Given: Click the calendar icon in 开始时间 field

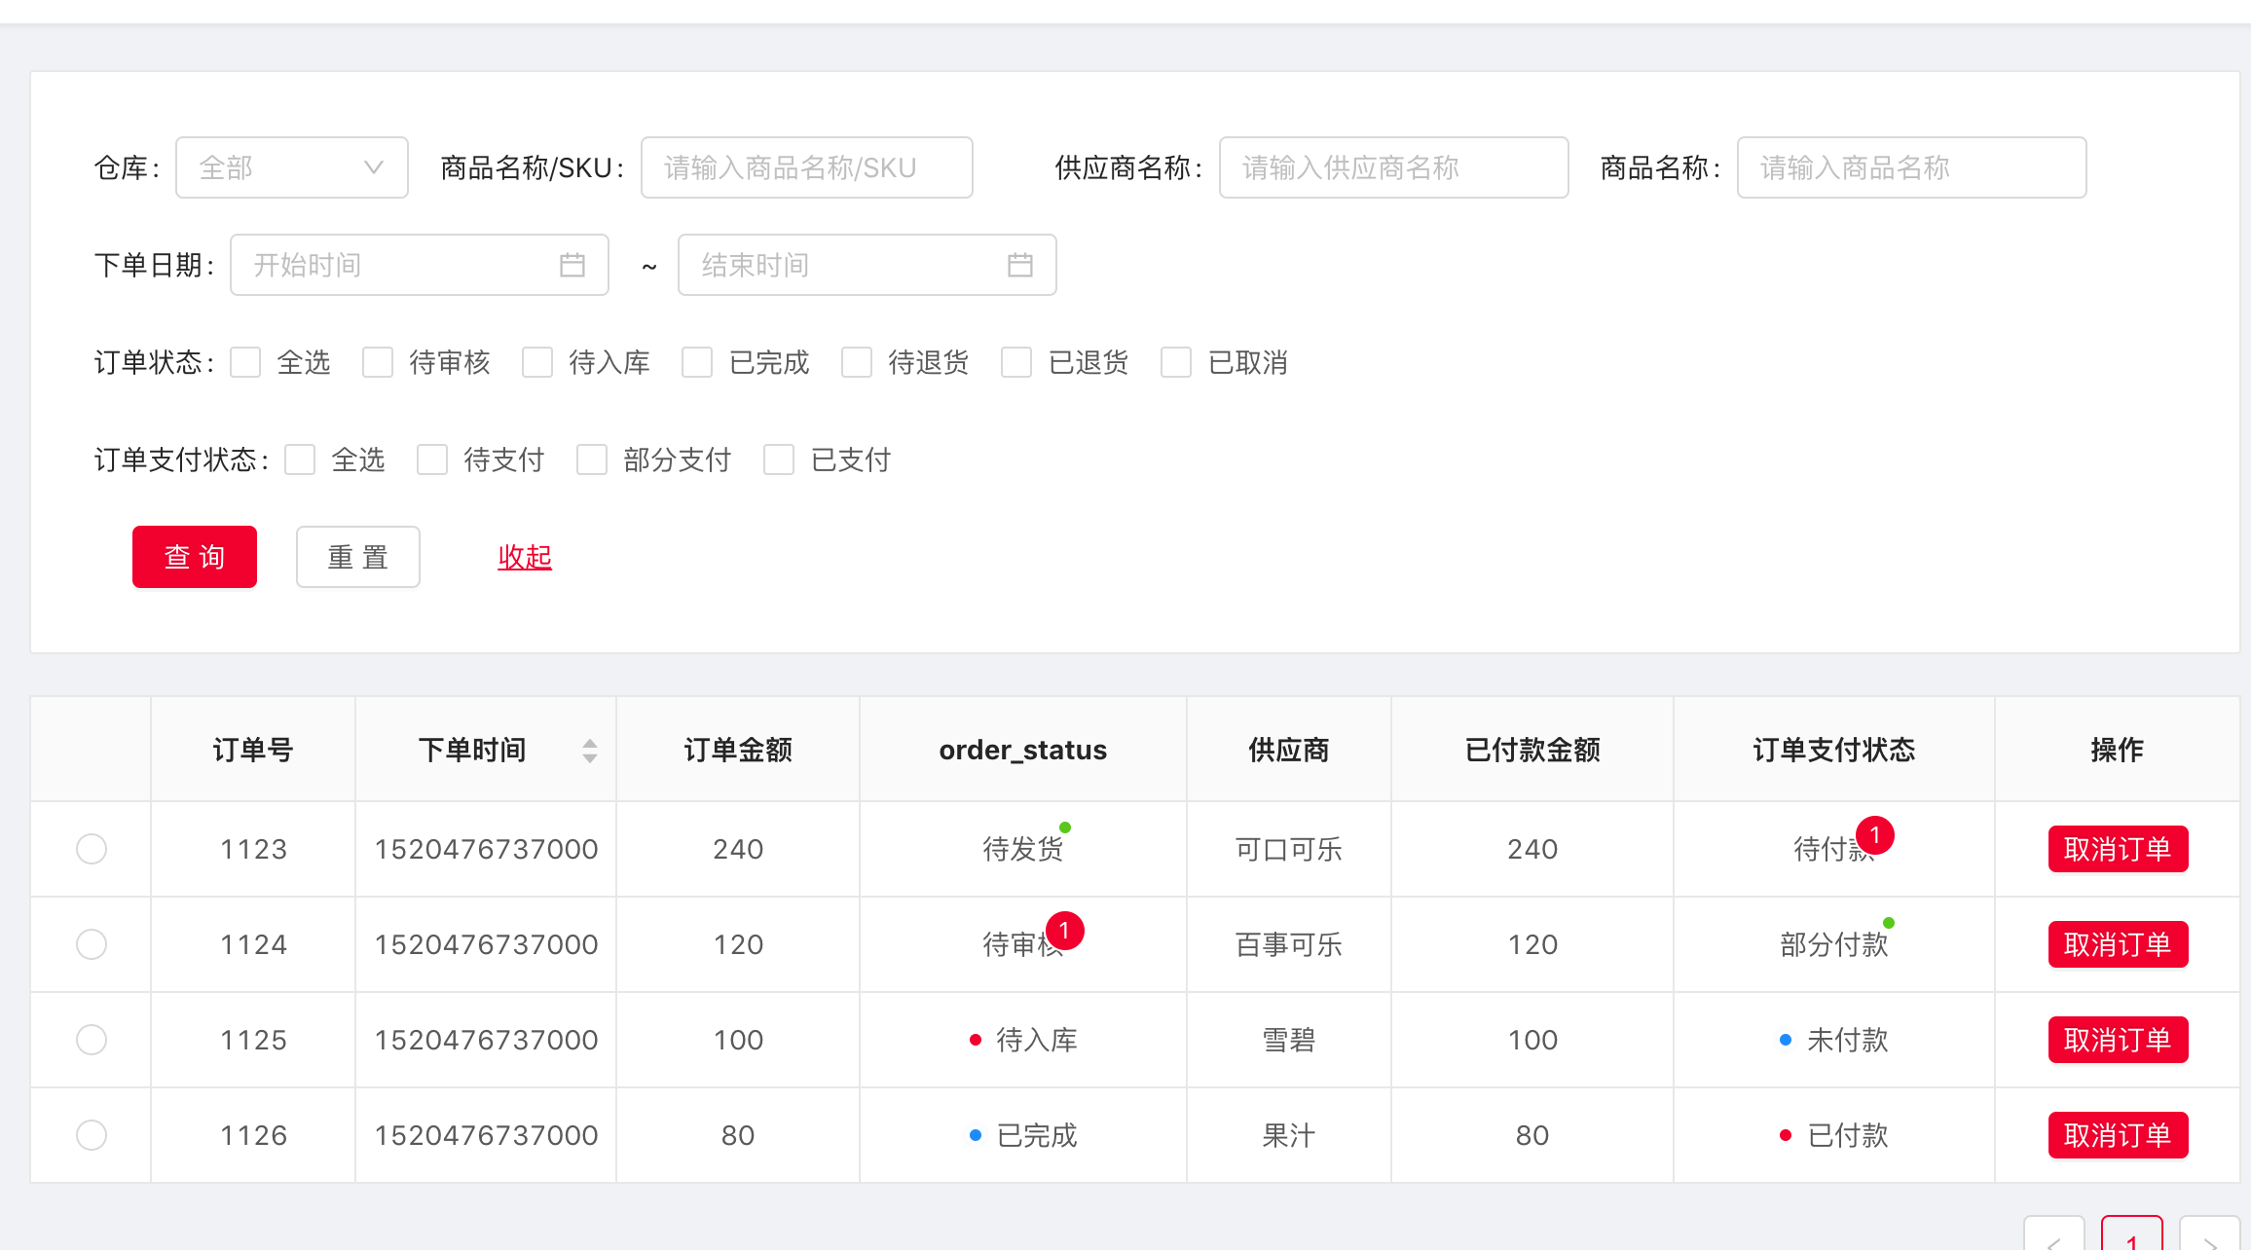Looking at the screenshot, I should pos(572,264).
